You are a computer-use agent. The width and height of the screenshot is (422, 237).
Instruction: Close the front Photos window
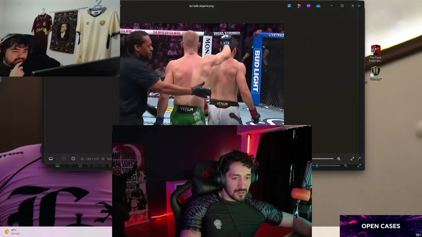[353, 6]
